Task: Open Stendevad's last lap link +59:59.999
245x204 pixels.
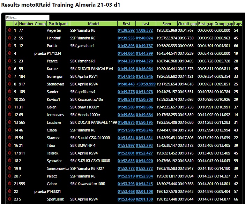Action: [144, 84]
